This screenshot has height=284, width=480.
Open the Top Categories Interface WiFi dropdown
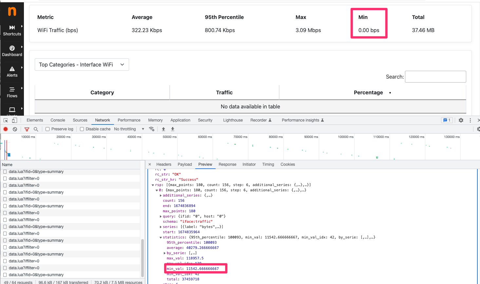[x=82, y=65]
